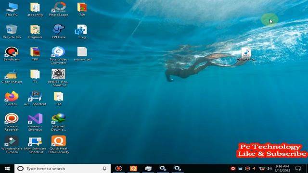Select the devenv - Shortcut icon
The width and height of the screenshot is (308, 173).
(35, 122)
